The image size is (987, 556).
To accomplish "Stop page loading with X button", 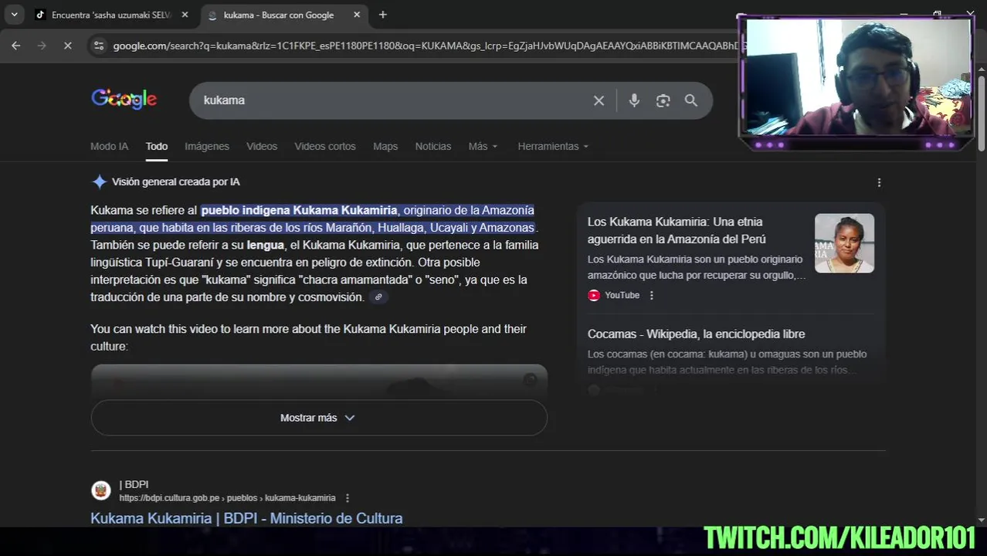I will (x=67, y=46).
